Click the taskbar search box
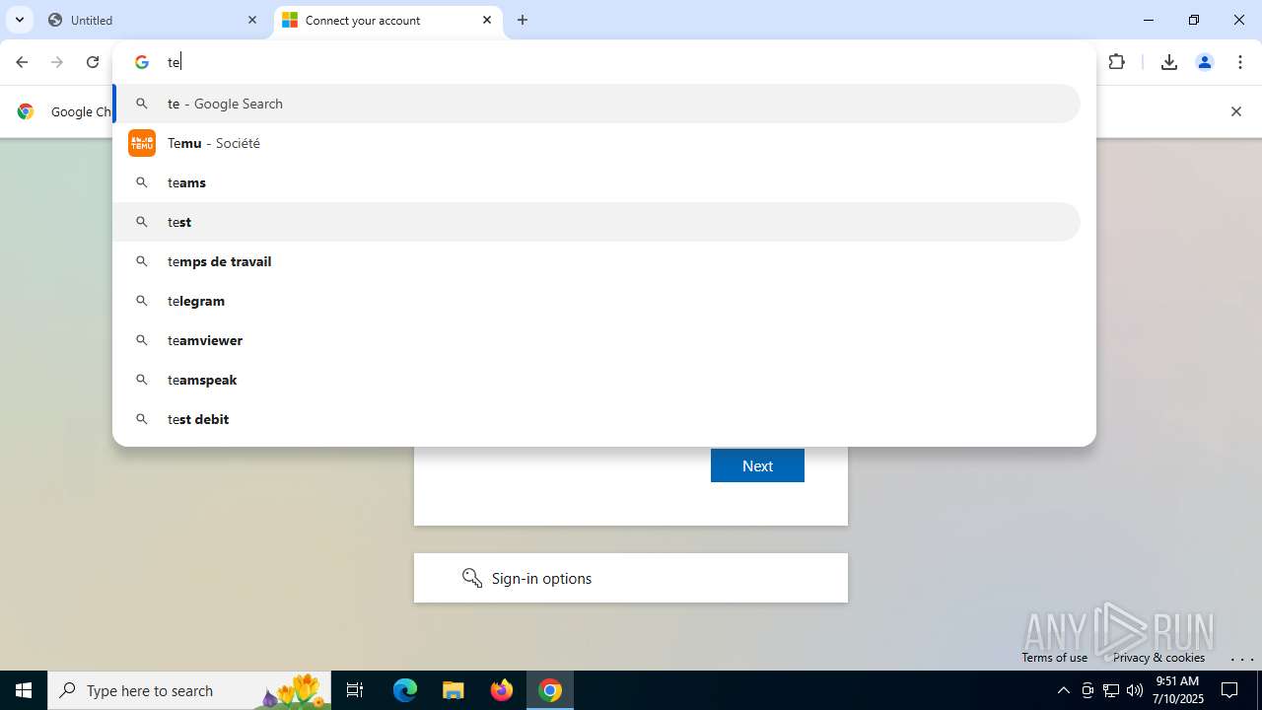 [191, 690]
